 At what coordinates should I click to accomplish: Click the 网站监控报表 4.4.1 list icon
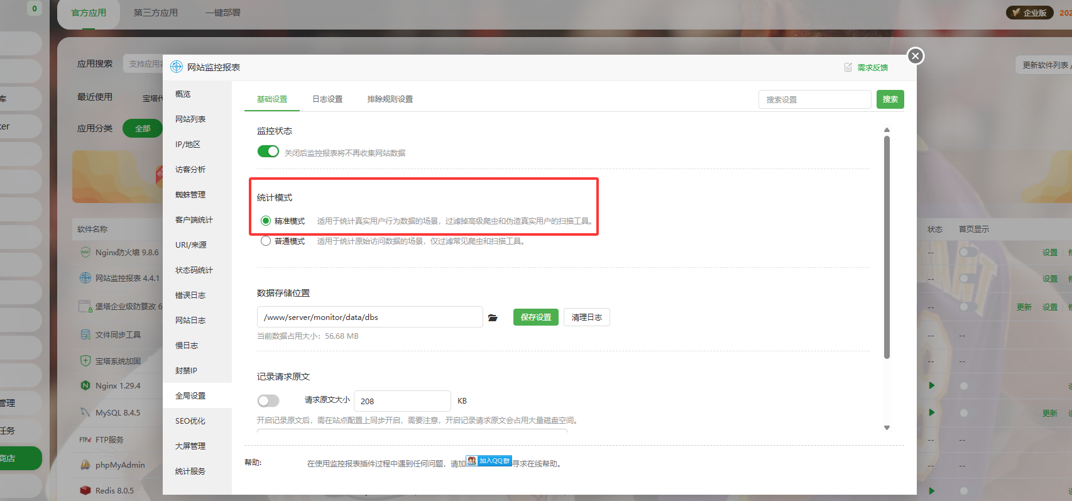click(x=85, y=278)
